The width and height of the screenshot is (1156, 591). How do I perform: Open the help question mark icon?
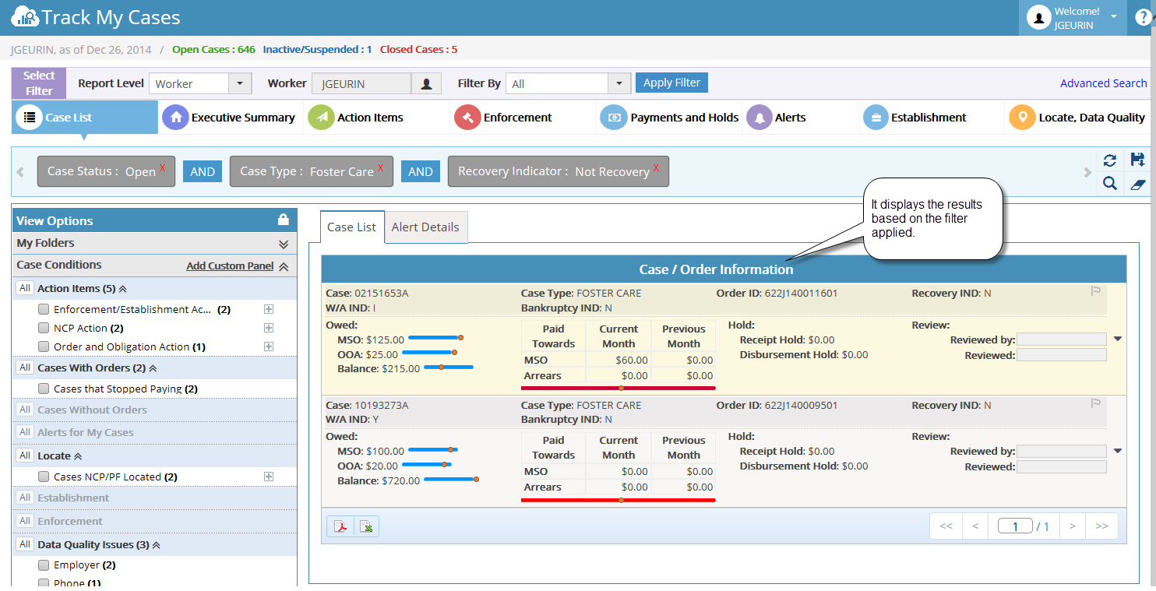click(1143, 17)
